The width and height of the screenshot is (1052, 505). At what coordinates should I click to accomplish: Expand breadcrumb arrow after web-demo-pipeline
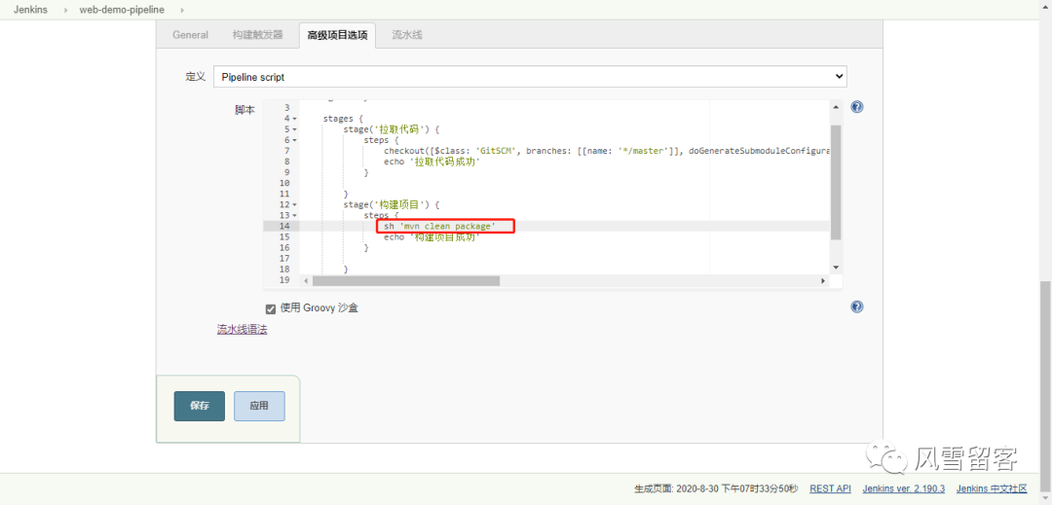(x=182, y=10)
